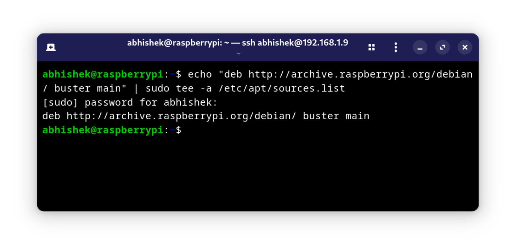The height and width of the screenshot is (252, 516).
Task: Close the SSH terminal window
Action: click(x=465, y=48)
